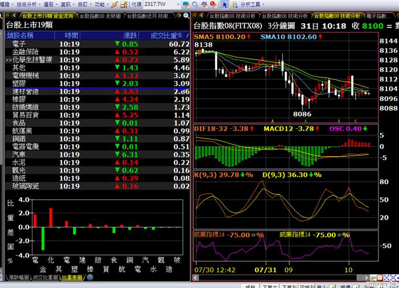The image size is (399, 288).
Task: Select the 紡織纖維 sector row
Action: 97,107
